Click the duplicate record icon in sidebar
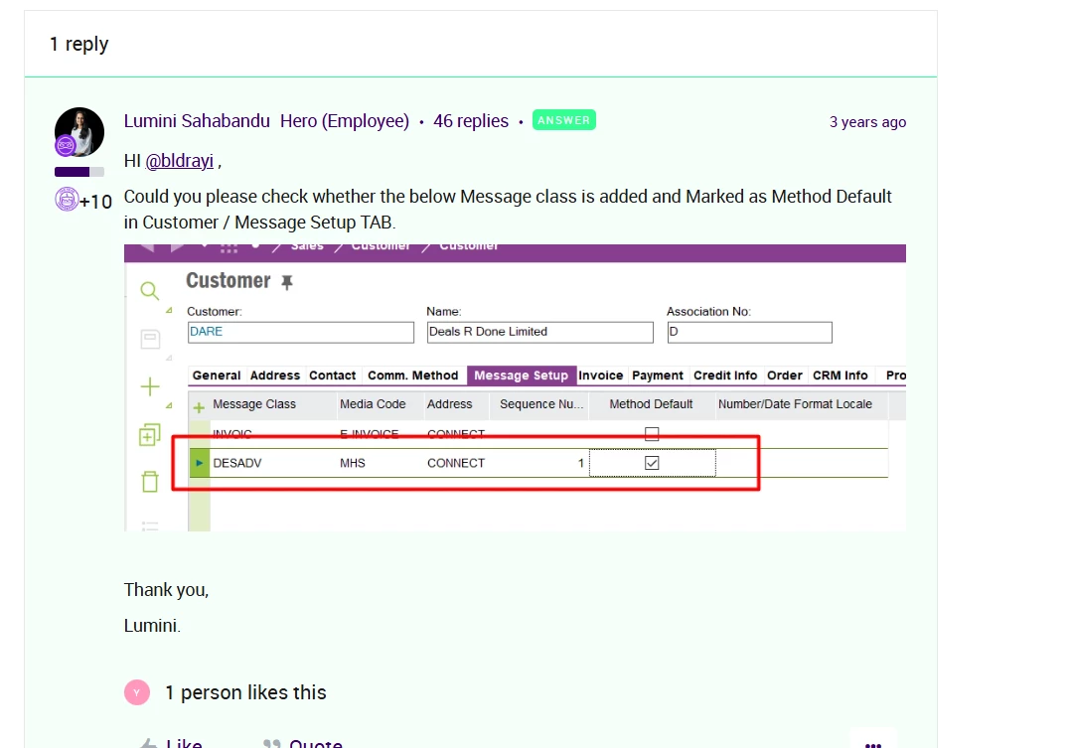 pos(150,434)
